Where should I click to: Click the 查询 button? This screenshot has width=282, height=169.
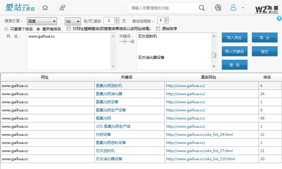(x=234, y=65)
